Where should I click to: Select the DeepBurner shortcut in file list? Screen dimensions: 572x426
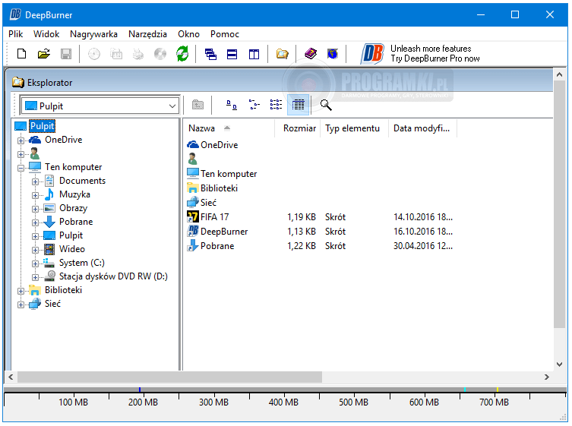tap(224, 232)
